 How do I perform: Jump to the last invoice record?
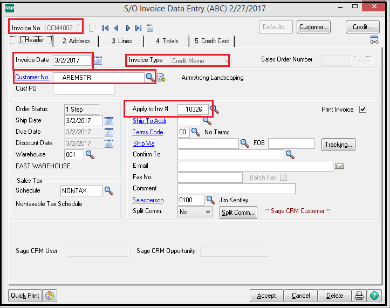pos(138,28)
